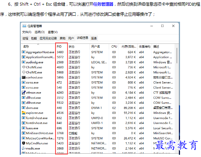Click PID value 7276
This screenshot has height=157, width=201.
(60, 138)
